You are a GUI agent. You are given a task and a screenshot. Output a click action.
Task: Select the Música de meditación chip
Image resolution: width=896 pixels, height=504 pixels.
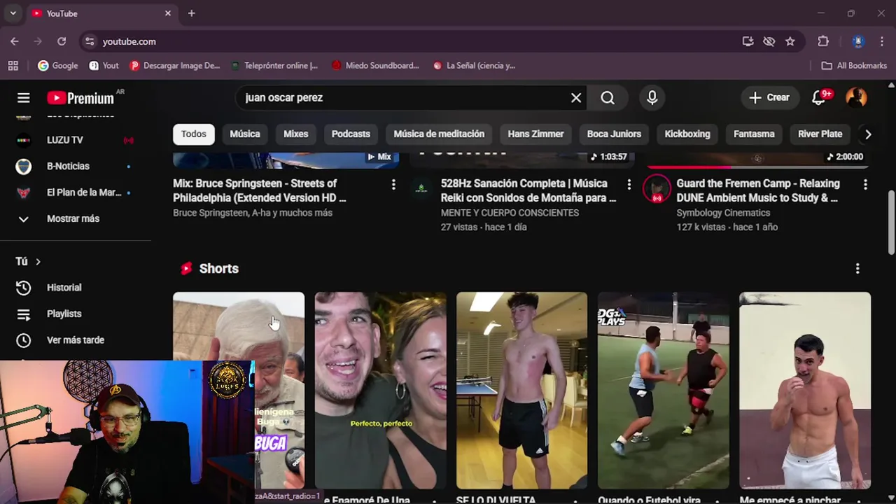439,134
